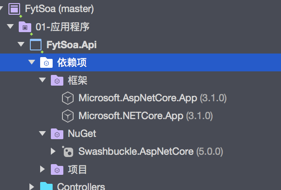
Task: Expand the Swashbuckle.AspNetCore package
Action: [54, 152]
